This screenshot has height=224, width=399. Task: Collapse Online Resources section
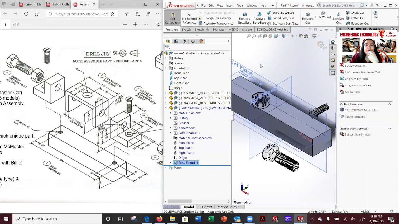coord(389,104)
